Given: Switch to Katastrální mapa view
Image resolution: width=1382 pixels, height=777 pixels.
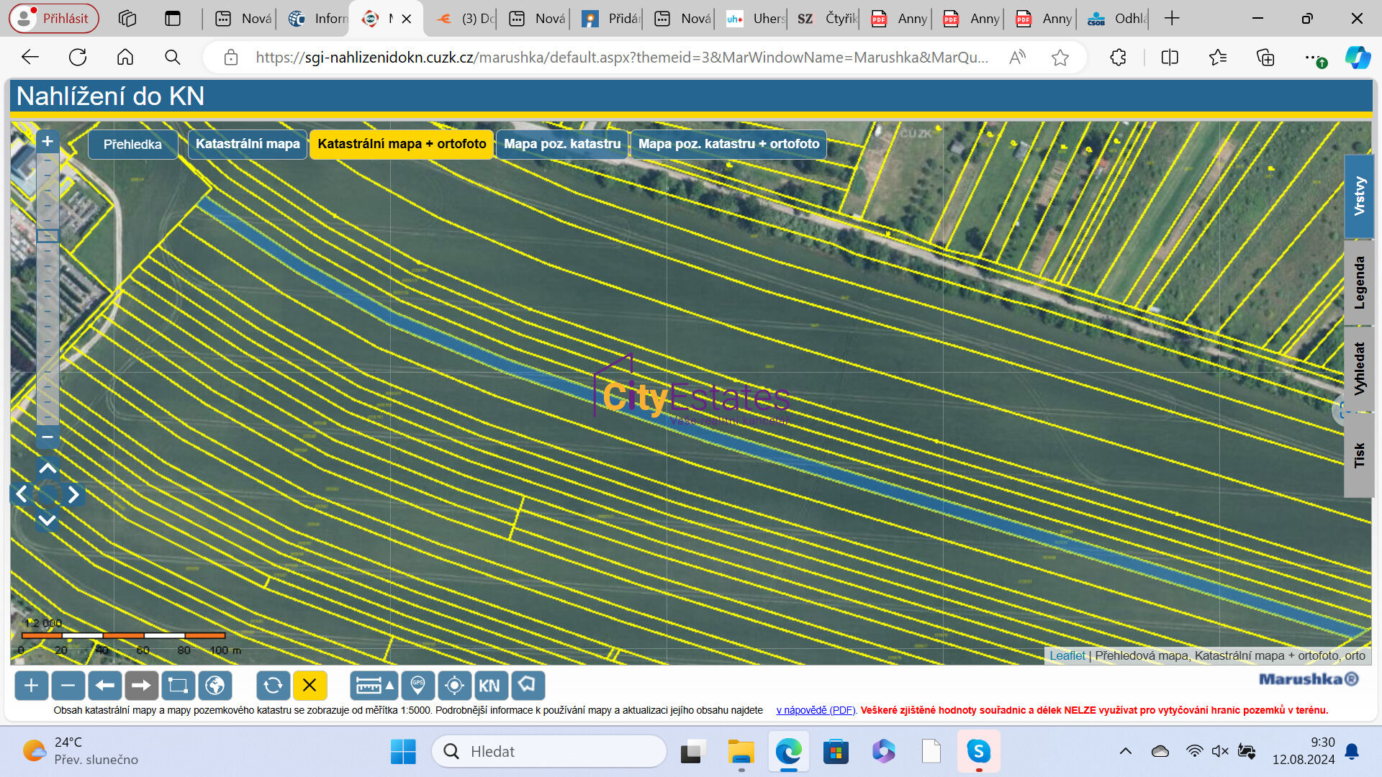Looking at the screenshot, I should [x=248, y=144].
